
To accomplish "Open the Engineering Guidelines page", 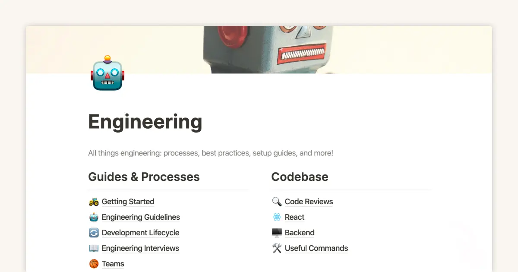I will click(141, 217).
